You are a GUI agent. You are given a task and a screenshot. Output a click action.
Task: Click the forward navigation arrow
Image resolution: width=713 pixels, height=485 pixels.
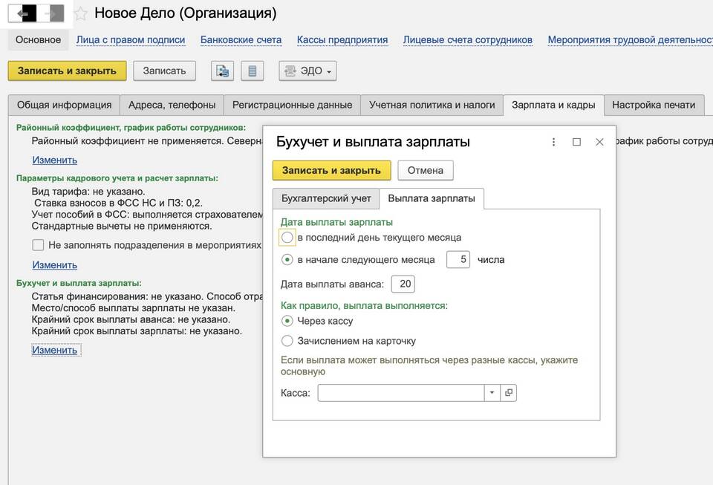click(x=51, y=13)
